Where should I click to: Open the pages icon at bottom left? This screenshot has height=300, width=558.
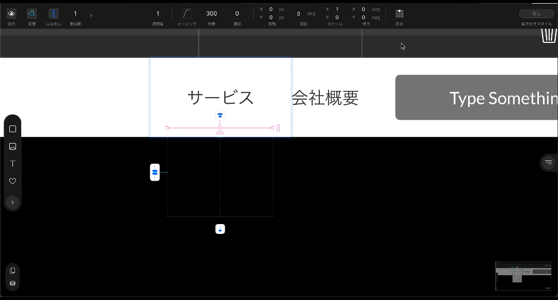(12, 271)
